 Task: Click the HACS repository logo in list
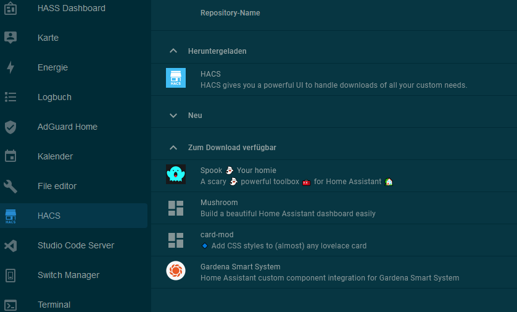pos(176,78)
